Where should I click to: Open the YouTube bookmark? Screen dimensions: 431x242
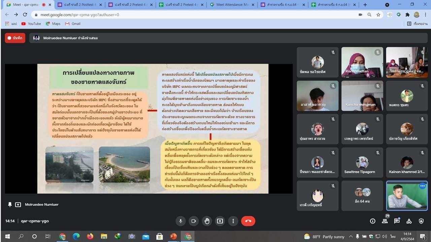pos(31,24)
